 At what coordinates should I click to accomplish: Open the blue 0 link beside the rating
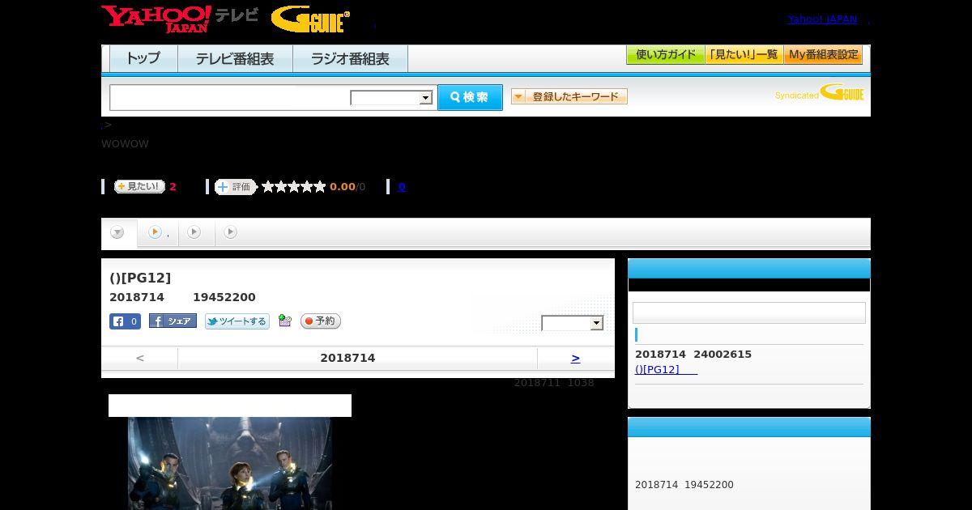[x=402, y=187]
